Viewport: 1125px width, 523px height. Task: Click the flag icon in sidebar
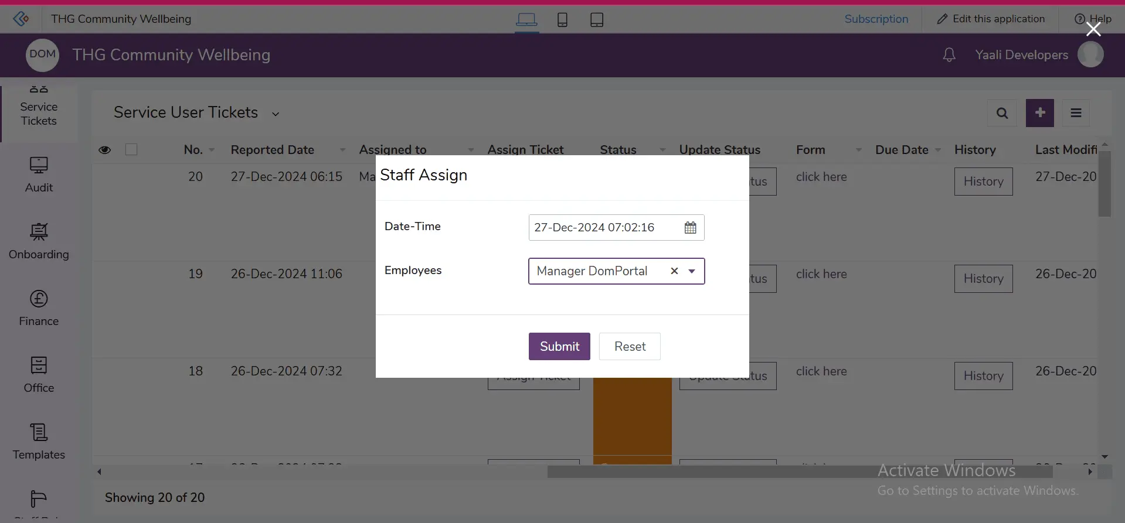coord(39,499)
